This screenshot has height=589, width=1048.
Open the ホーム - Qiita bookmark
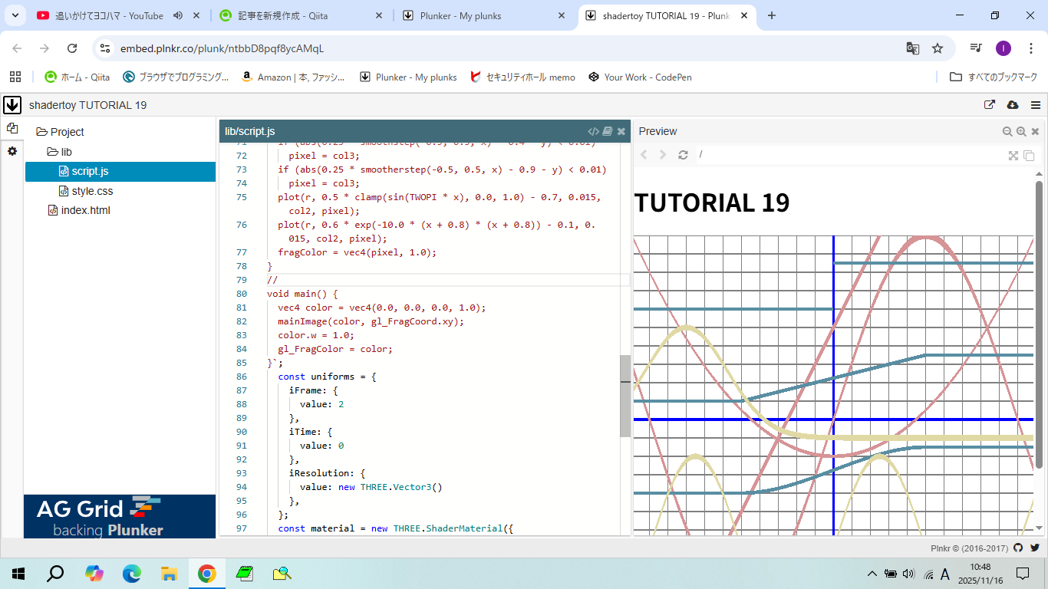(77, 77)
